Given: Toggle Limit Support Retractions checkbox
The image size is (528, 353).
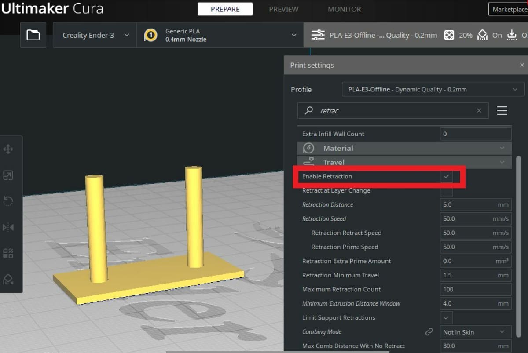Looking at the screenshot, I should (x=446, y=317).
